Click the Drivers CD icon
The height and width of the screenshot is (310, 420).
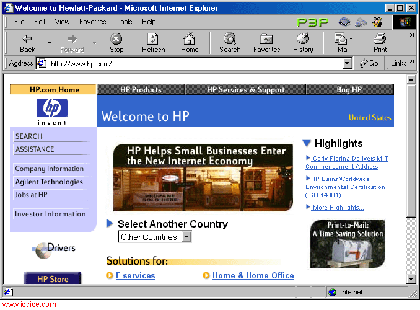coord(42,249)
